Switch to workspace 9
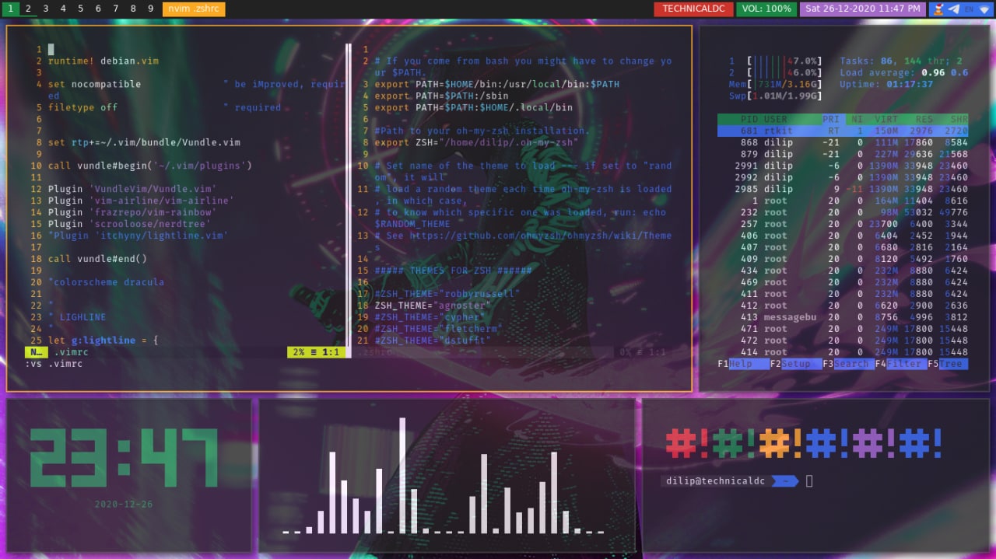Viewport: 996px width, 559px height. 151,9
